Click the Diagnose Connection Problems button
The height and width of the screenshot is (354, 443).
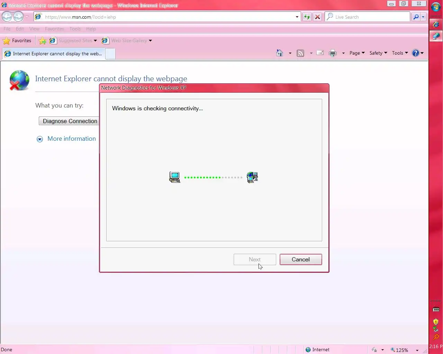coord(69,121)
